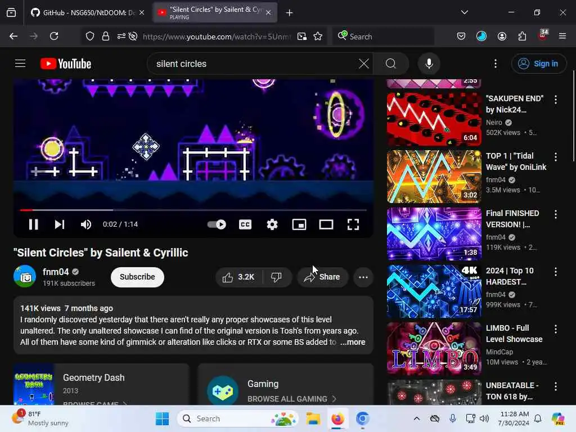Click the YouTube search magnifier button

391,64
